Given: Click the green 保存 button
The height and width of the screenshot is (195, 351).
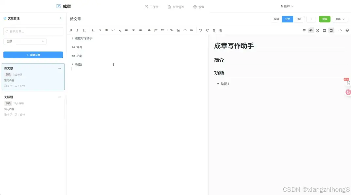Looking at the screenshot, I should coord(325,19).
